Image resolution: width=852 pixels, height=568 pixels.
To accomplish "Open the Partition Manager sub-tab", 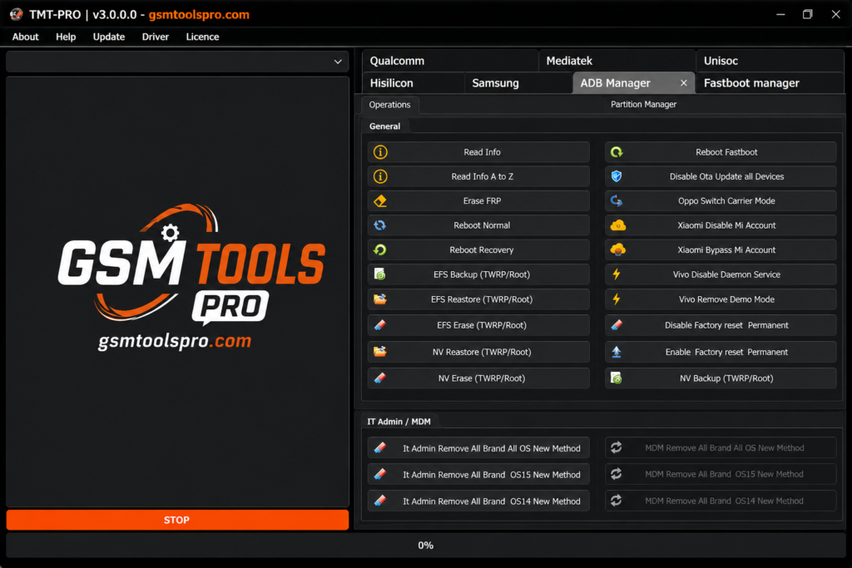I will coord(643,104).
